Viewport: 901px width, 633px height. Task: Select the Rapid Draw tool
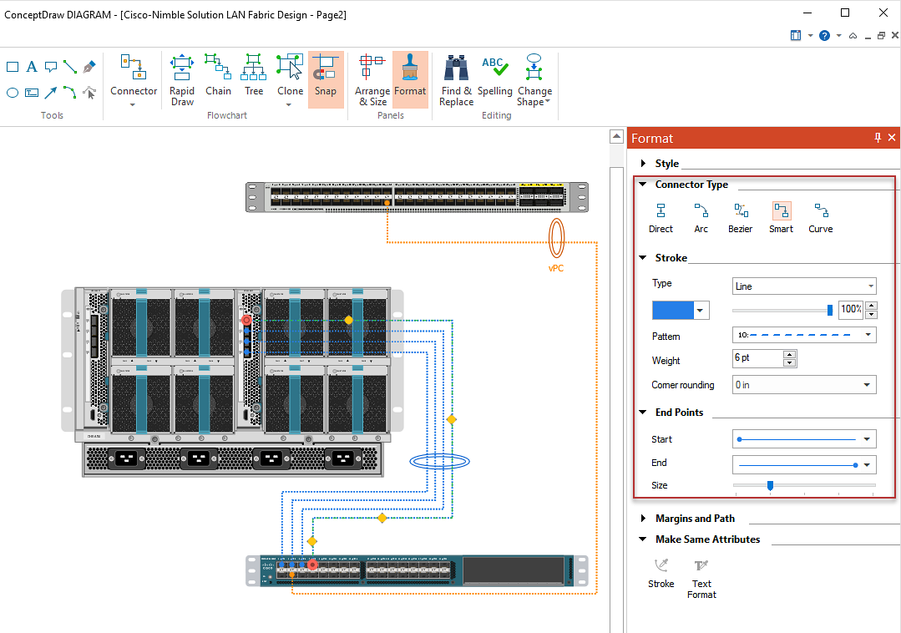(x=182, y=79)
